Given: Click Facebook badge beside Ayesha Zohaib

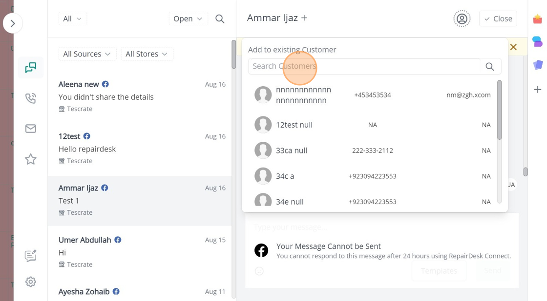Looking at the screenshot, I should pos(116,292).
